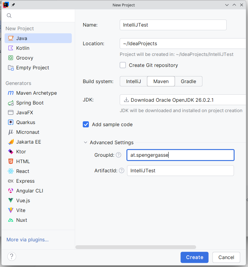Screen dimensions: 248x267
Task: Click the search field in sidebar
Action: click(38, 16)
